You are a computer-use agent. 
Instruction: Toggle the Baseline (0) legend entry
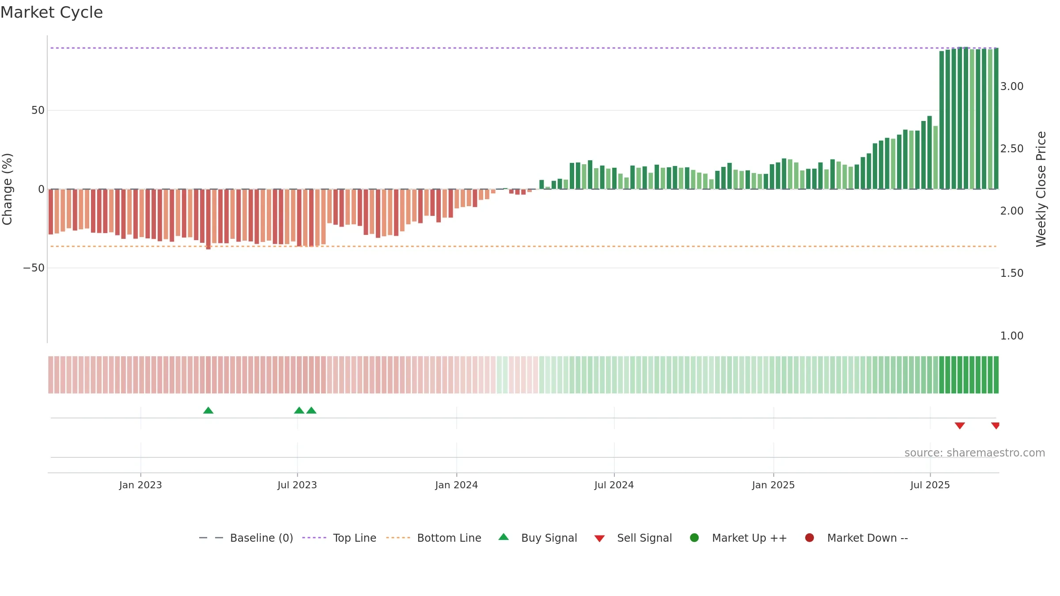(x=246, y=538)
